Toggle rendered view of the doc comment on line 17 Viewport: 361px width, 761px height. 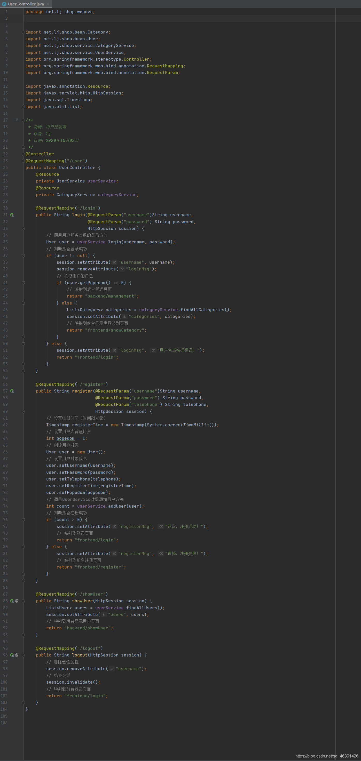pos(16,120)
